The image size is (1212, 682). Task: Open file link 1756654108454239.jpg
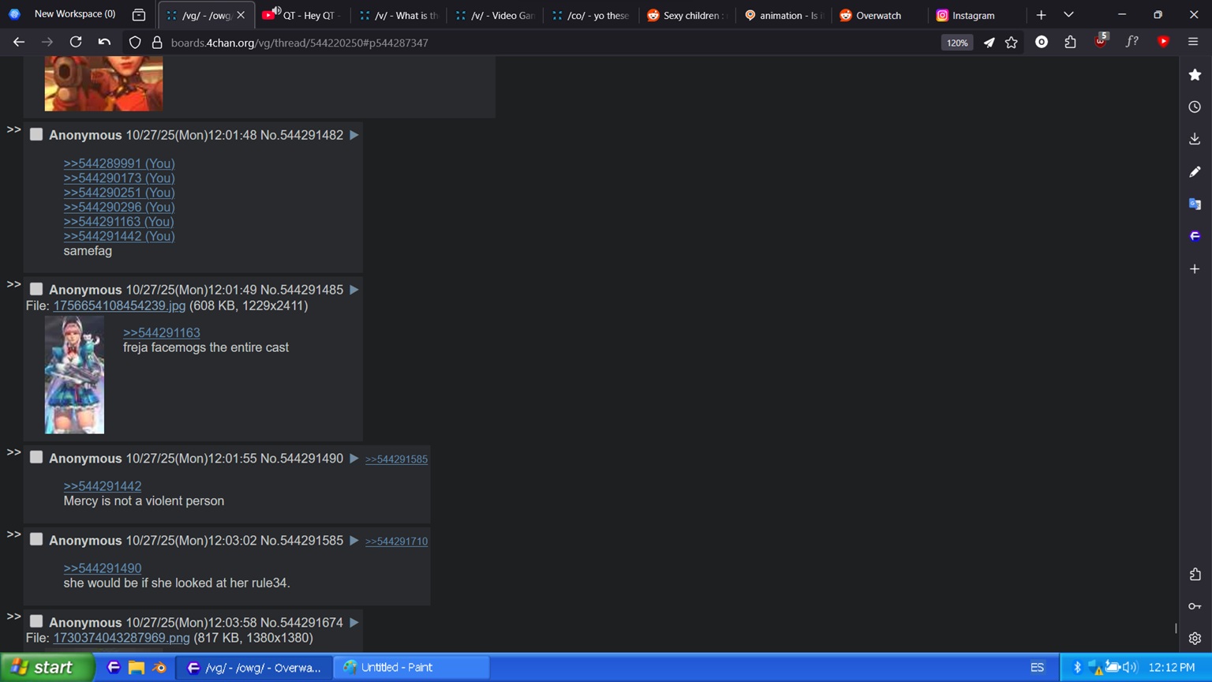[x=120, y=305]
